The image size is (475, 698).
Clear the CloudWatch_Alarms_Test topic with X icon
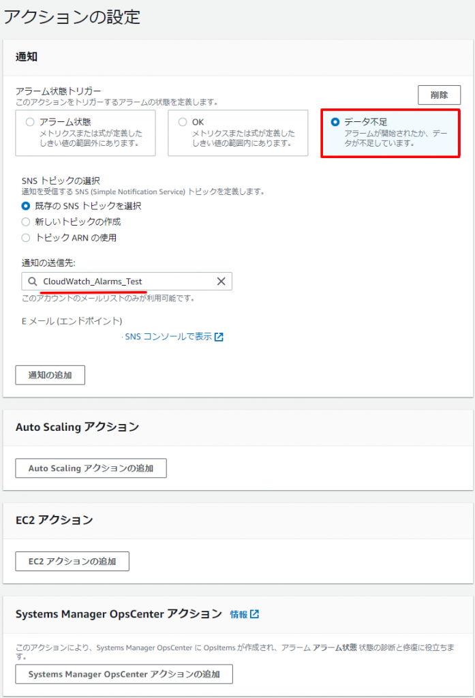221,282
